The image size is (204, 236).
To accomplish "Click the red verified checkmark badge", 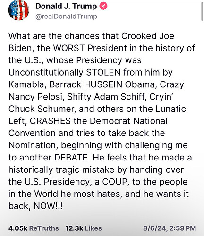I will [x=103, y=6].
